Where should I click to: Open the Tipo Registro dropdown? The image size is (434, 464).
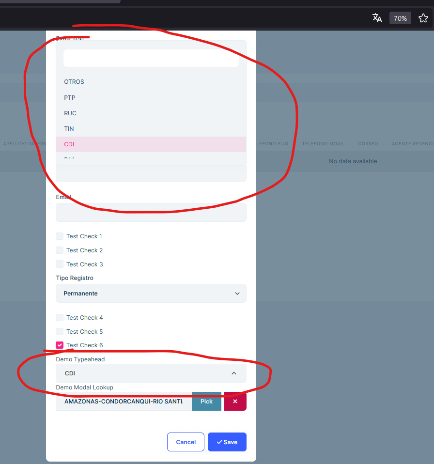151,294
